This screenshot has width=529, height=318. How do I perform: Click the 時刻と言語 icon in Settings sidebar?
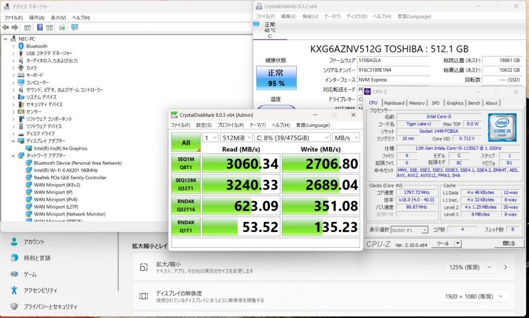(x=14, y=258)
